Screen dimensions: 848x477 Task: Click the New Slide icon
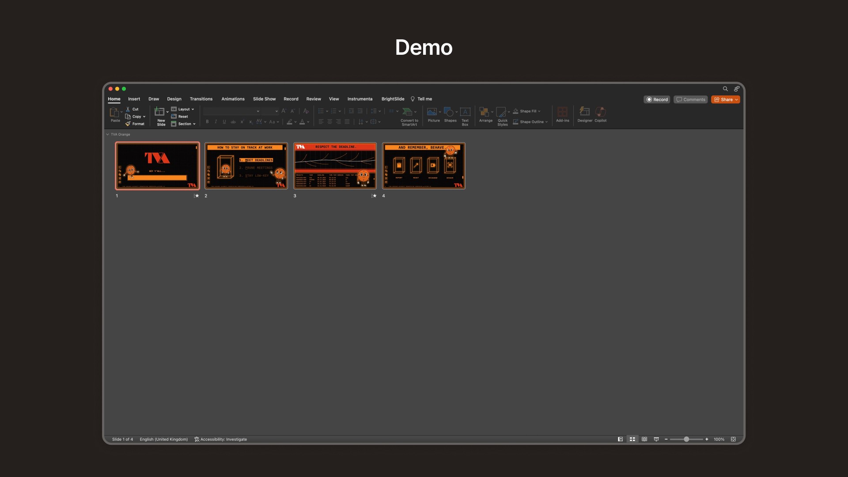pyautogui.click(x=159, y=112)
